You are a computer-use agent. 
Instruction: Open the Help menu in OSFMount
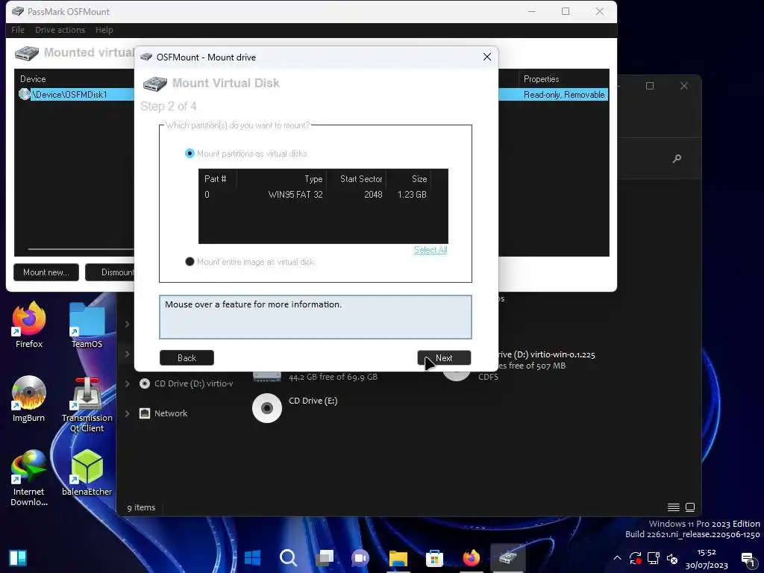coord(104,30)
